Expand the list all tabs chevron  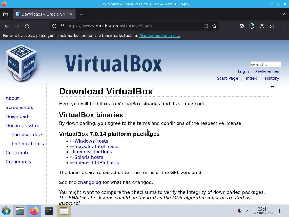[x=283, y=14]
